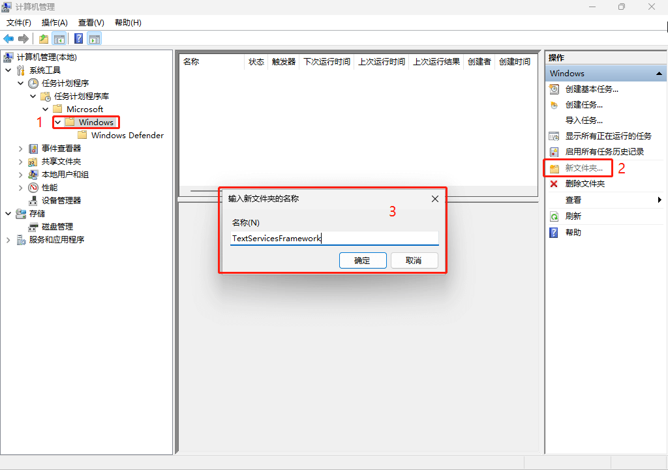
Task: Open the File (文件) menu
Action: (18, 22)
